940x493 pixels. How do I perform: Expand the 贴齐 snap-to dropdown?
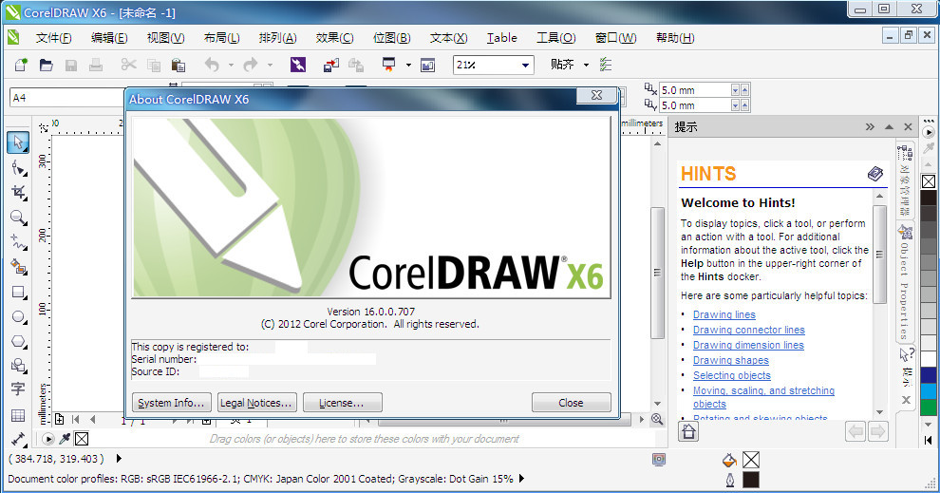[586, 66]
